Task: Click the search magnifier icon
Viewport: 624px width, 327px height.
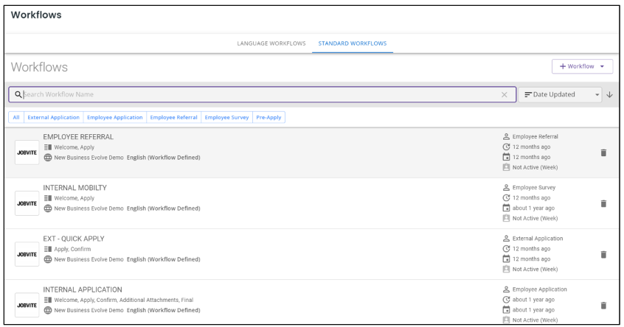Action: (x=18, y=94)
